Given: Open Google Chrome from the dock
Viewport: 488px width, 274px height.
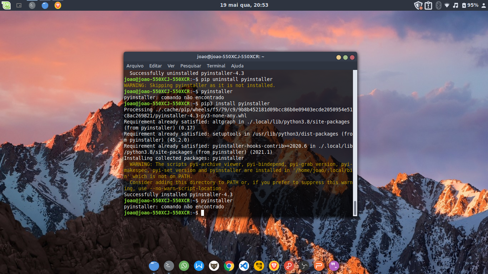Looking at the screenshot, I should coord(229,266).
